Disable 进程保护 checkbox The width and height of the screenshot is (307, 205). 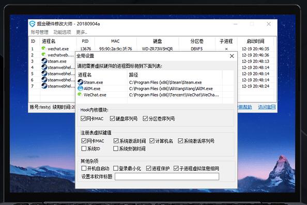(149, 168)
